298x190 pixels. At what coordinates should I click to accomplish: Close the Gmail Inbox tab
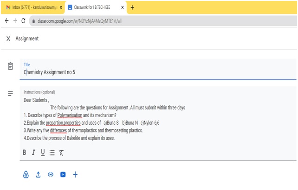(x=61, y=7)
